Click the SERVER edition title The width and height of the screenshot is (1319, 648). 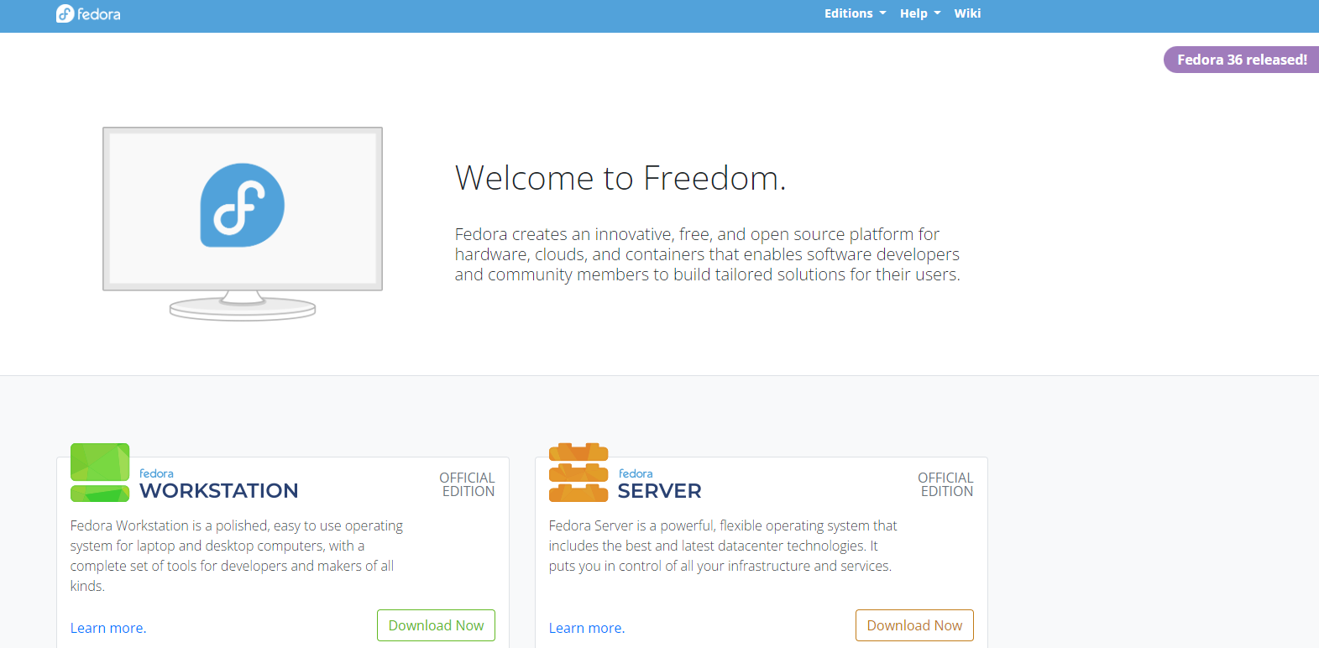[x=659, y=490]
